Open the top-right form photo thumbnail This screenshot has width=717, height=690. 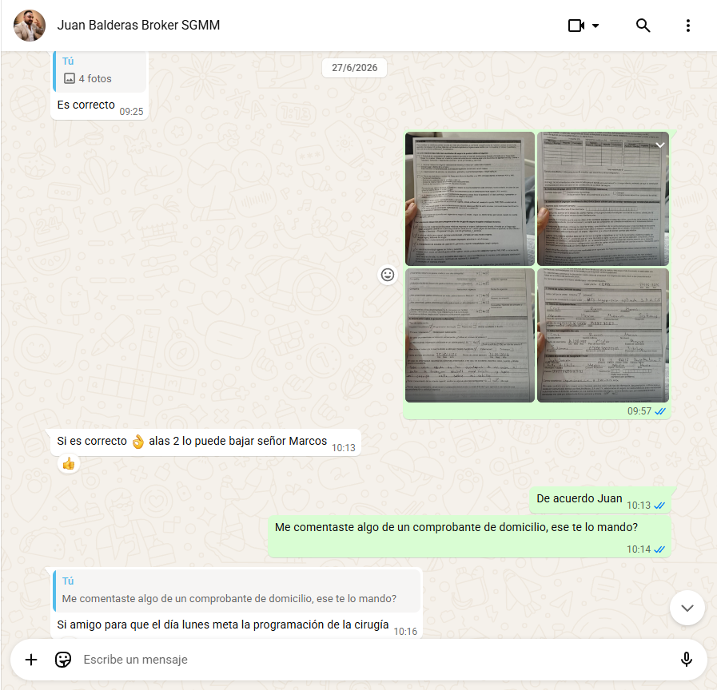click(x=603, y=199)
